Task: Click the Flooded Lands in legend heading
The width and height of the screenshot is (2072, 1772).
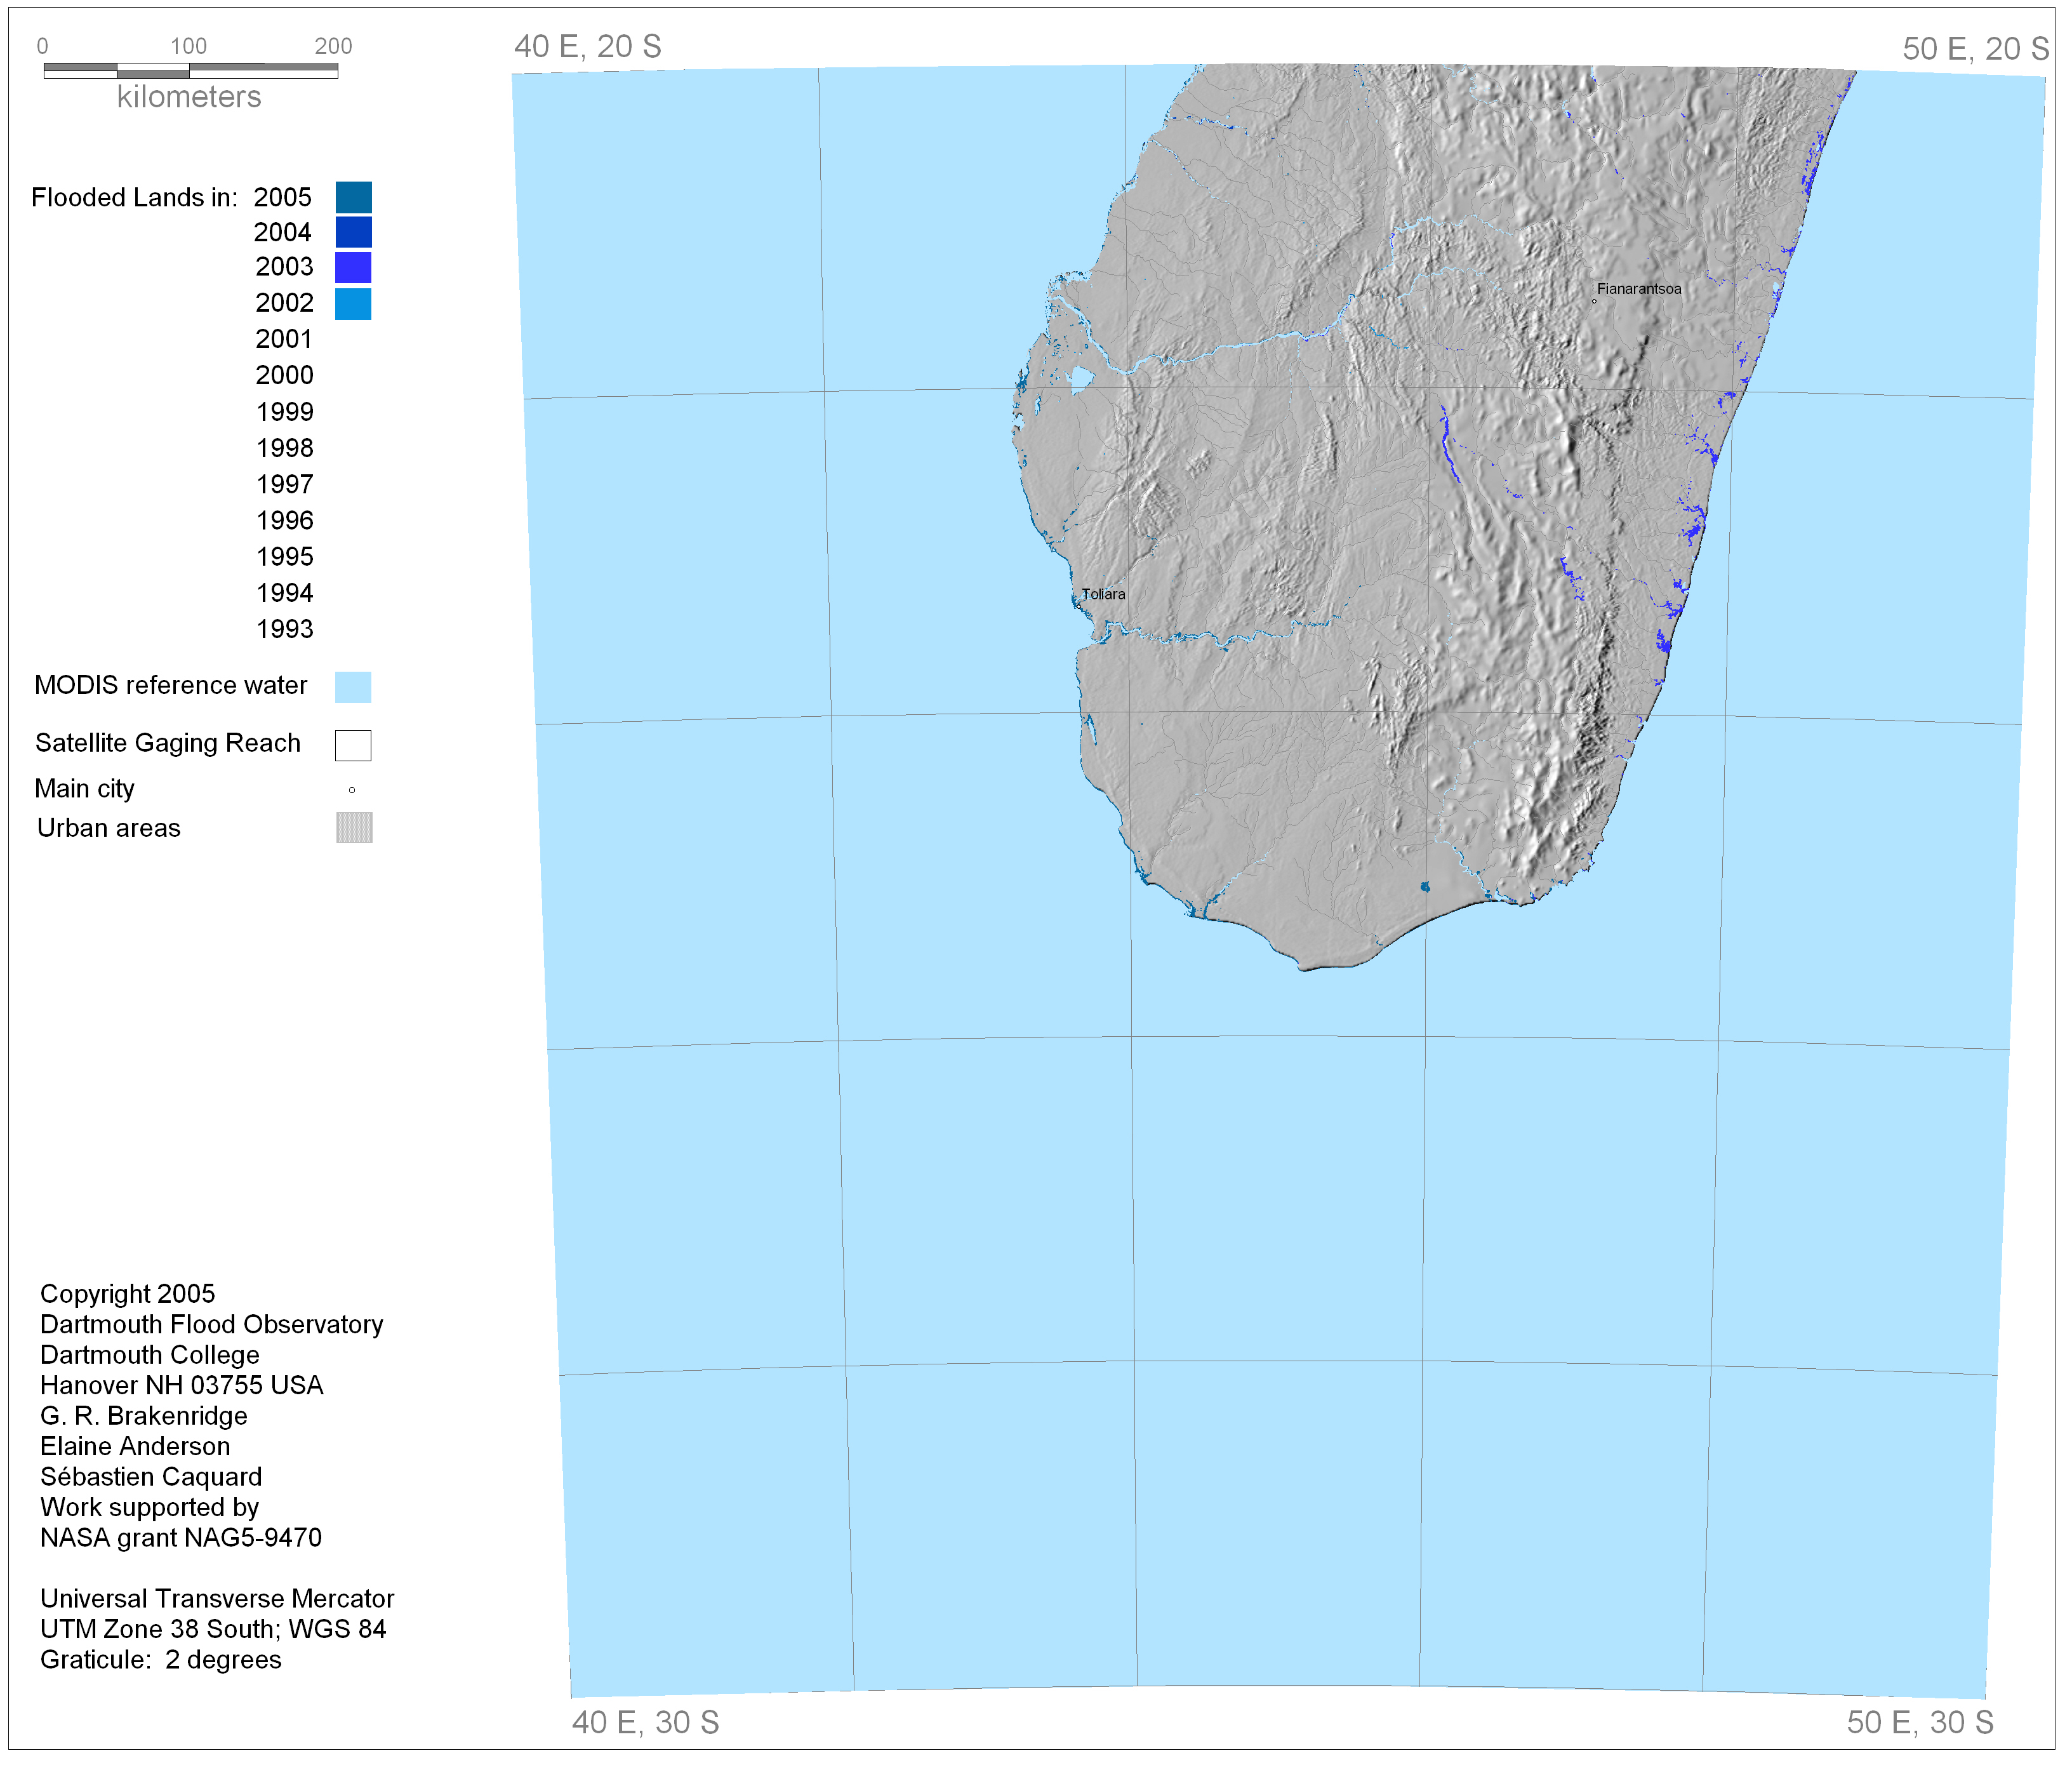Action: [134, 197]
